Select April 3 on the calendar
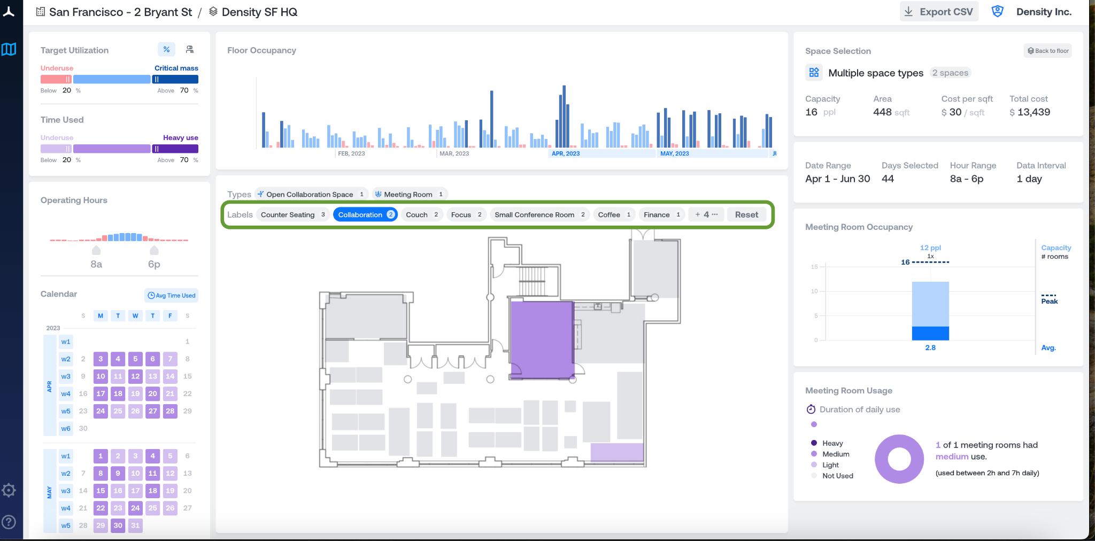 pyautogui.click(x=101, y=359)
